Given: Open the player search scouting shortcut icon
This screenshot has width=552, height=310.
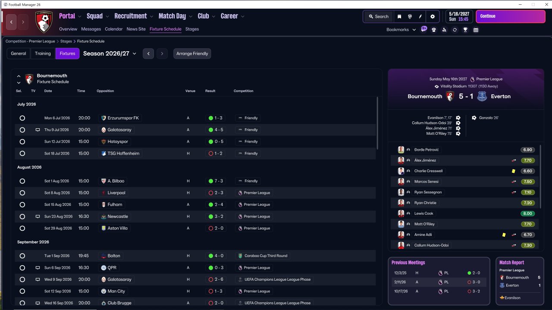Looking at the screenshot, I should 444,30.
